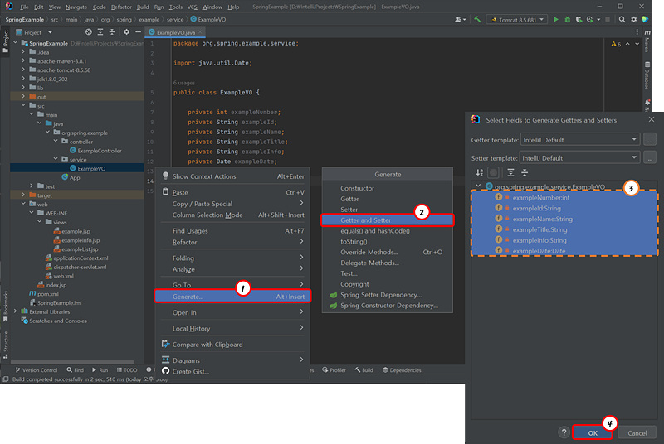664x444 pixels.
Task: Collapse the src folder
Action: [x=23, y=105]
